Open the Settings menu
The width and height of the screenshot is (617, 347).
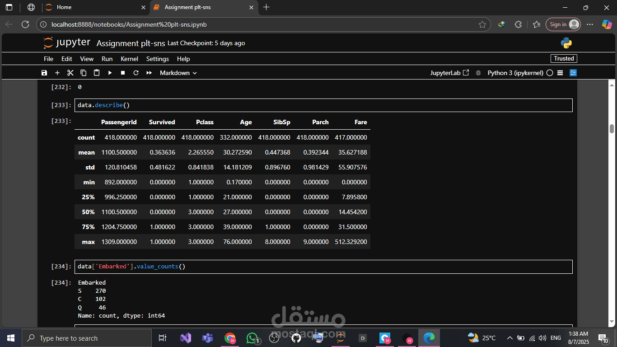[158, 59]
